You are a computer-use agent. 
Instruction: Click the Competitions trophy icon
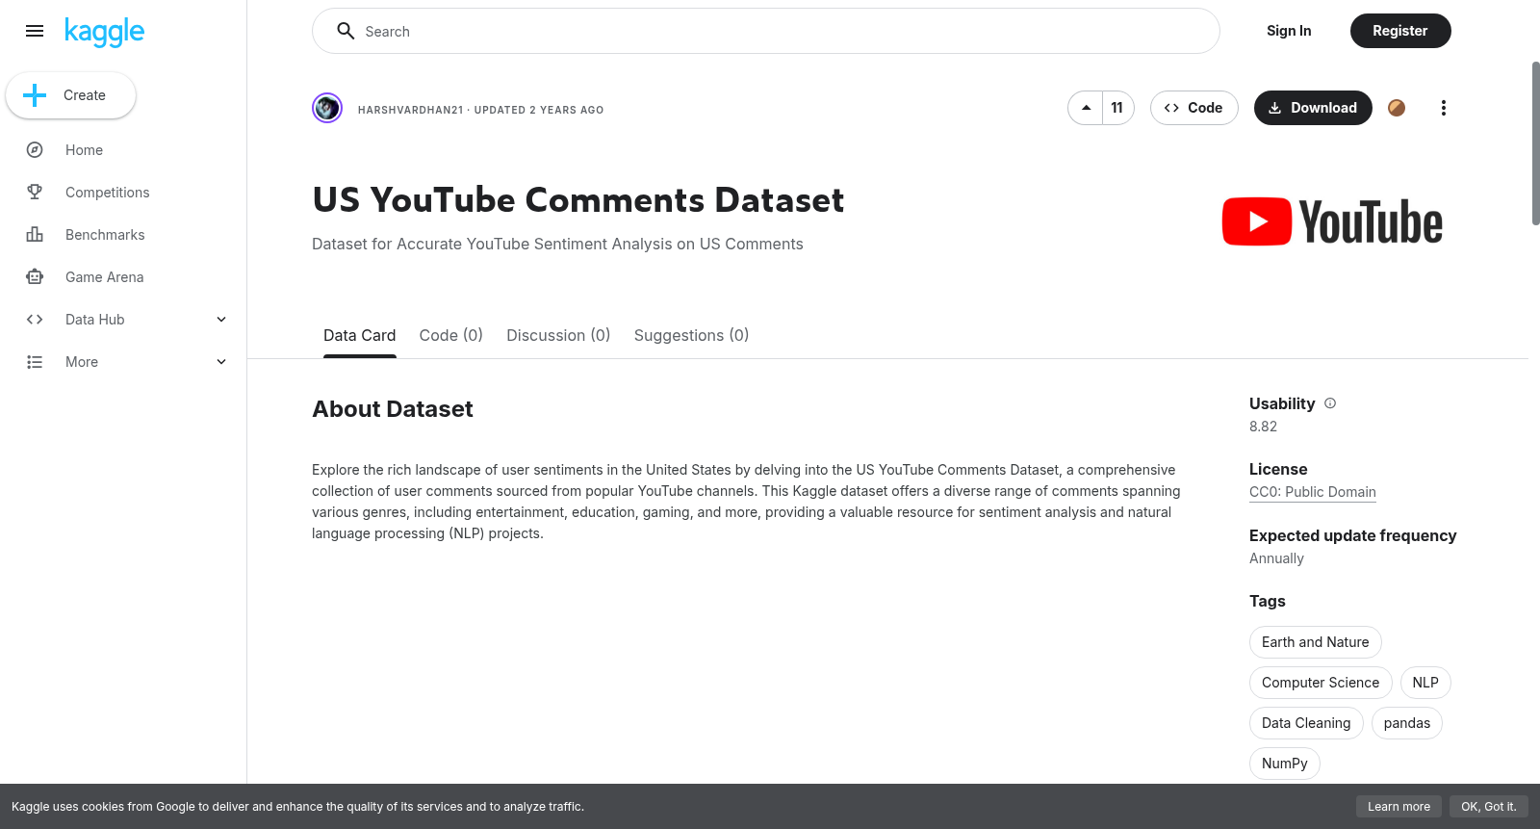35,193
